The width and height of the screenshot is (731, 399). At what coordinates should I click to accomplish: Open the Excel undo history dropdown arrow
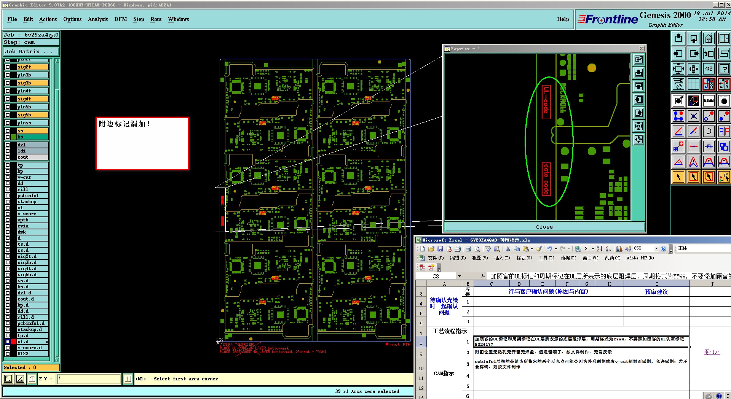click(x=556, y=249)
